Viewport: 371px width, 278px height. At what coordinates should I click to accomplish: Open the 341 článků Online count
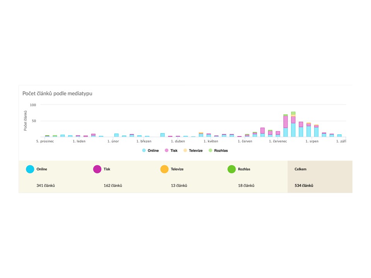[x=46, y=186]
